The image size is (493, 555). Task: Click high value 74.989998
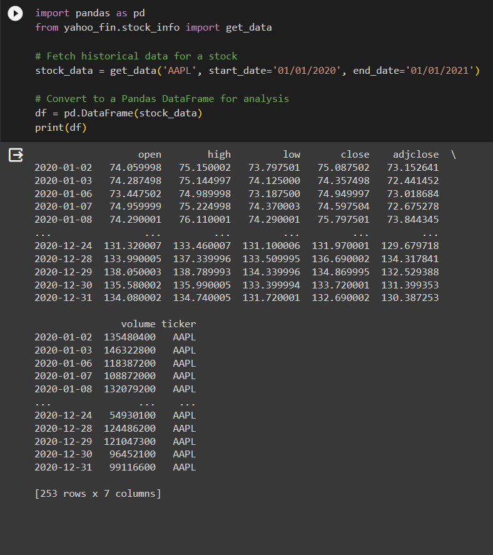(x=205, y=193)
